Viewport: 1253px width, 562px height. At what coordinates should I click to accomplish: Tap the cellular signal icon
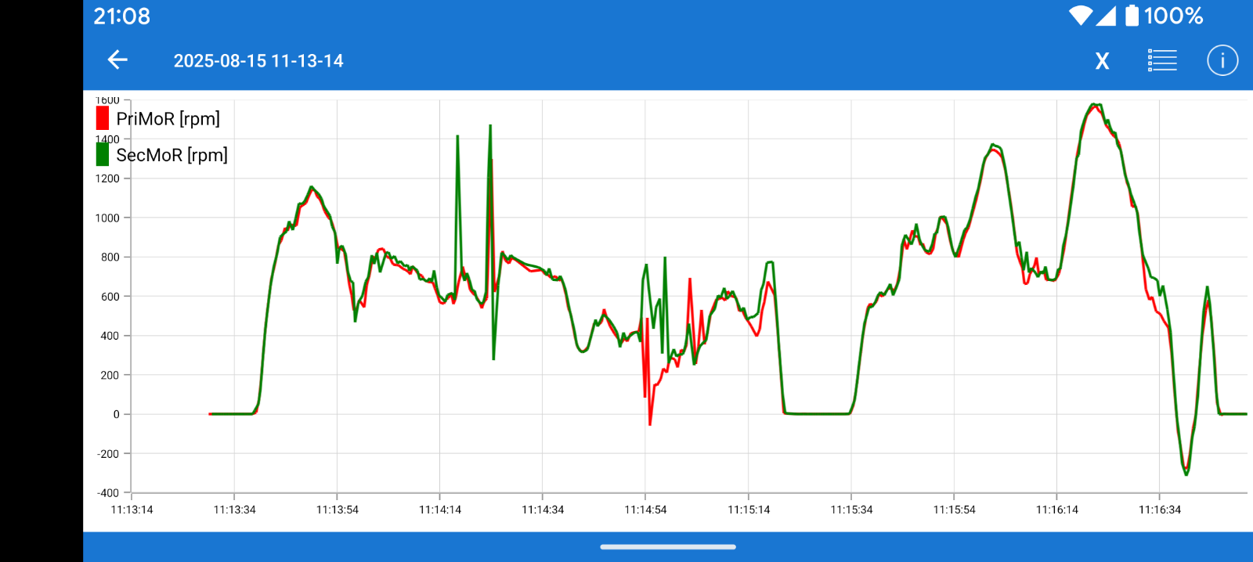click(1106, 16)
